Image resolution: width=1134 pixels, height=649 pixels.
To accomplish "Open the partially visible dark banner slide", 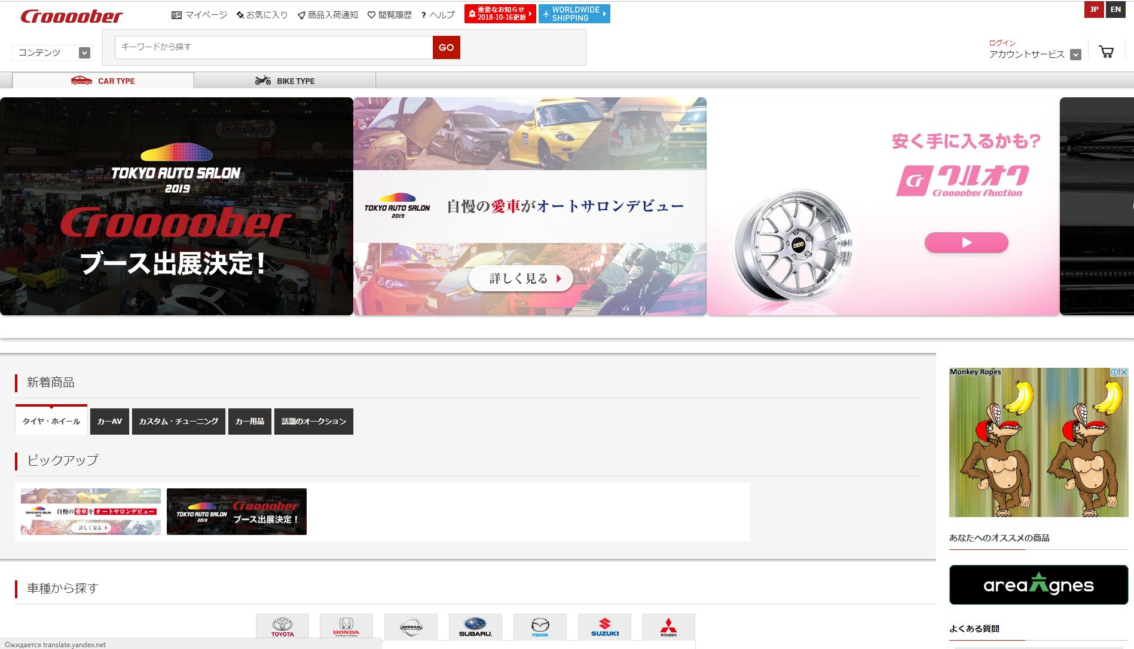I will [x=1097, y=206].
